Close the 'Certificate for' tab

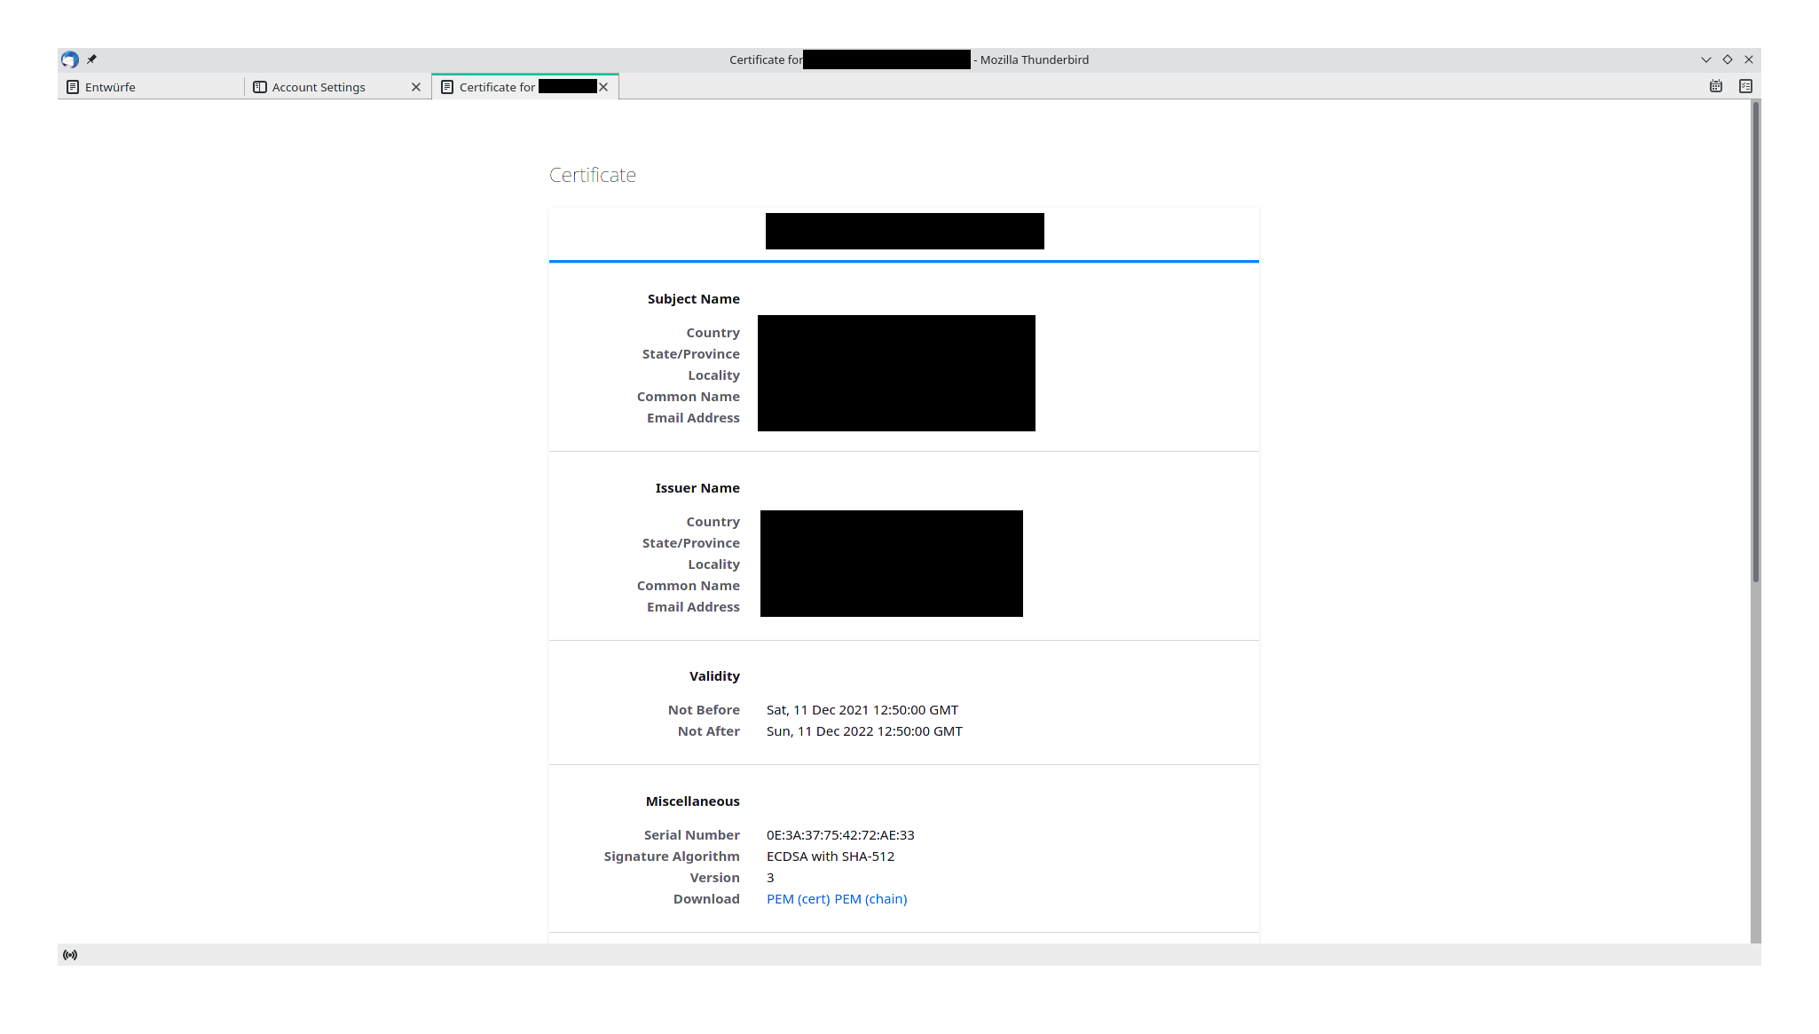[x=603, y=87]
